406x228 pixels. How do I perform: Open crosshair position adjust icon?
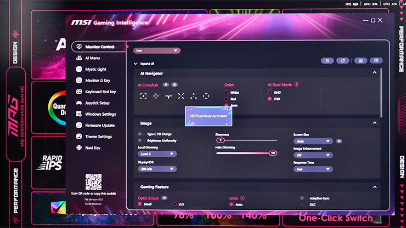(x=174, y=85)
